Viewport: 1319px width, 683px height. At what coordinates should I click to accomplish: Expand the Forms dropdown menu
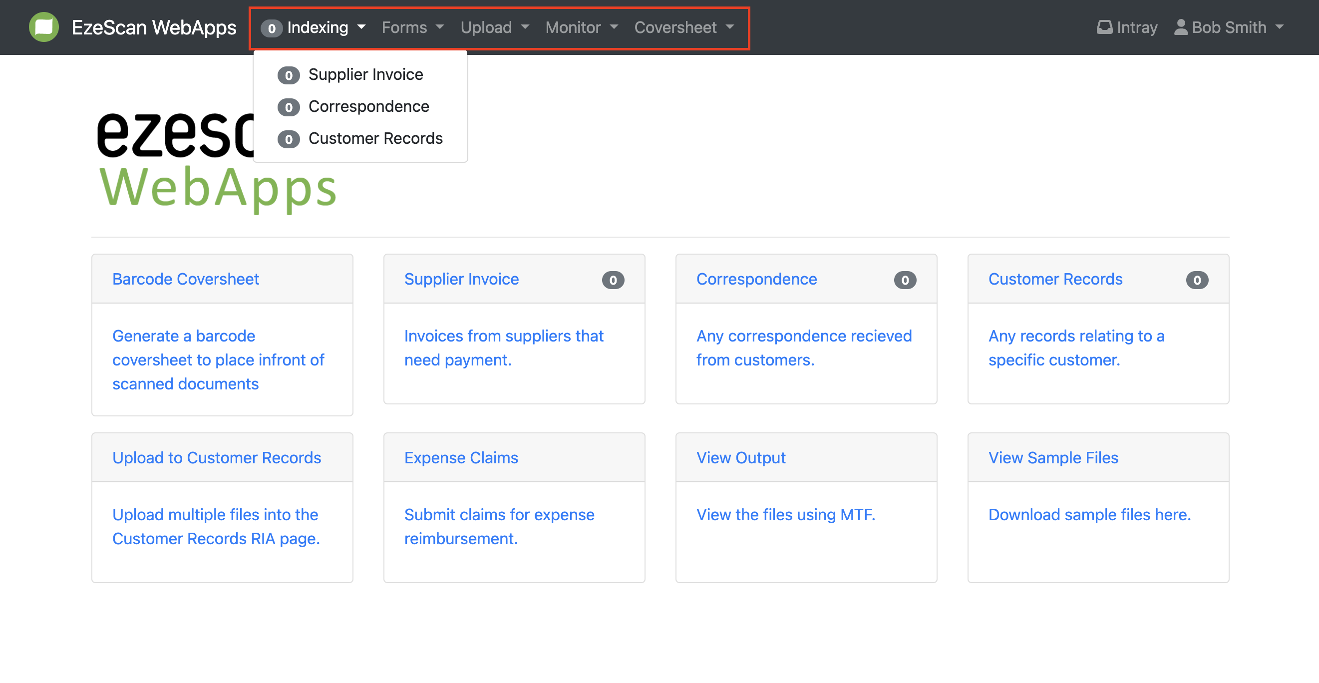tap(412, 27)
